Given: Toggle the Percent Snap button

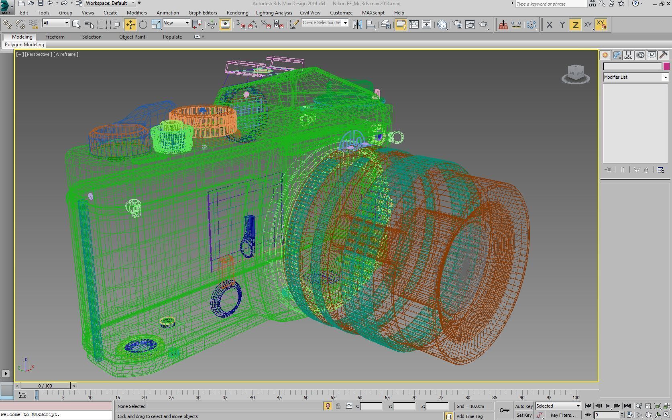Looking at the screenshot, I should pyautogui.click(x=266, y=24).
